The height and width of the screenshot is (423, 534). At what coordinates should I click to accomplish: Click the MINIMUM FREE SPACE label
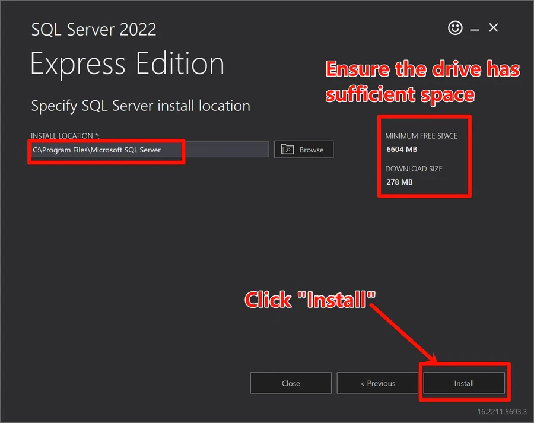pyautogui.click(x=421, y=136)
